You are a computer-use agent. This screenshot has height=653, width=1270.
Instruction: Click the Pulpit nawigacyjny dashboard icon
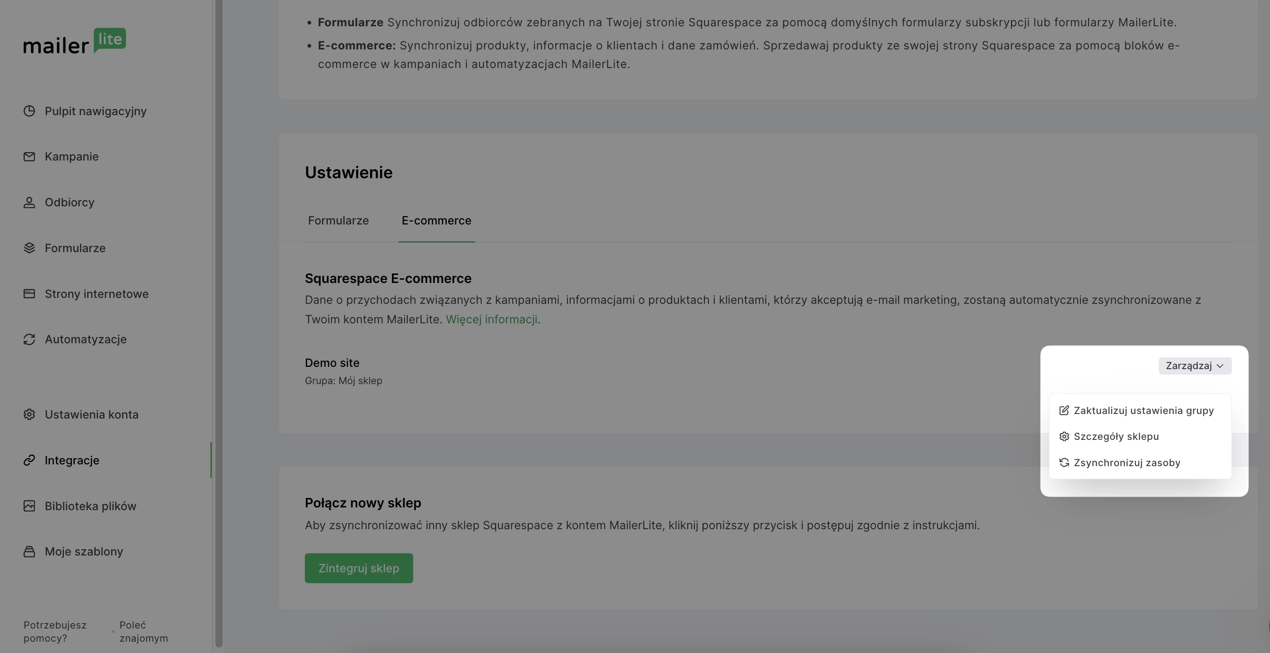pos(29,111)
